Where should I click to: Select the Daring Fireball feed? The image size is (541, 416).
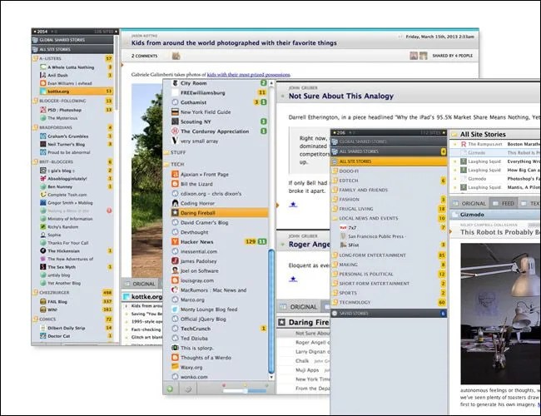pyautogui.click(x=219, y=213)
